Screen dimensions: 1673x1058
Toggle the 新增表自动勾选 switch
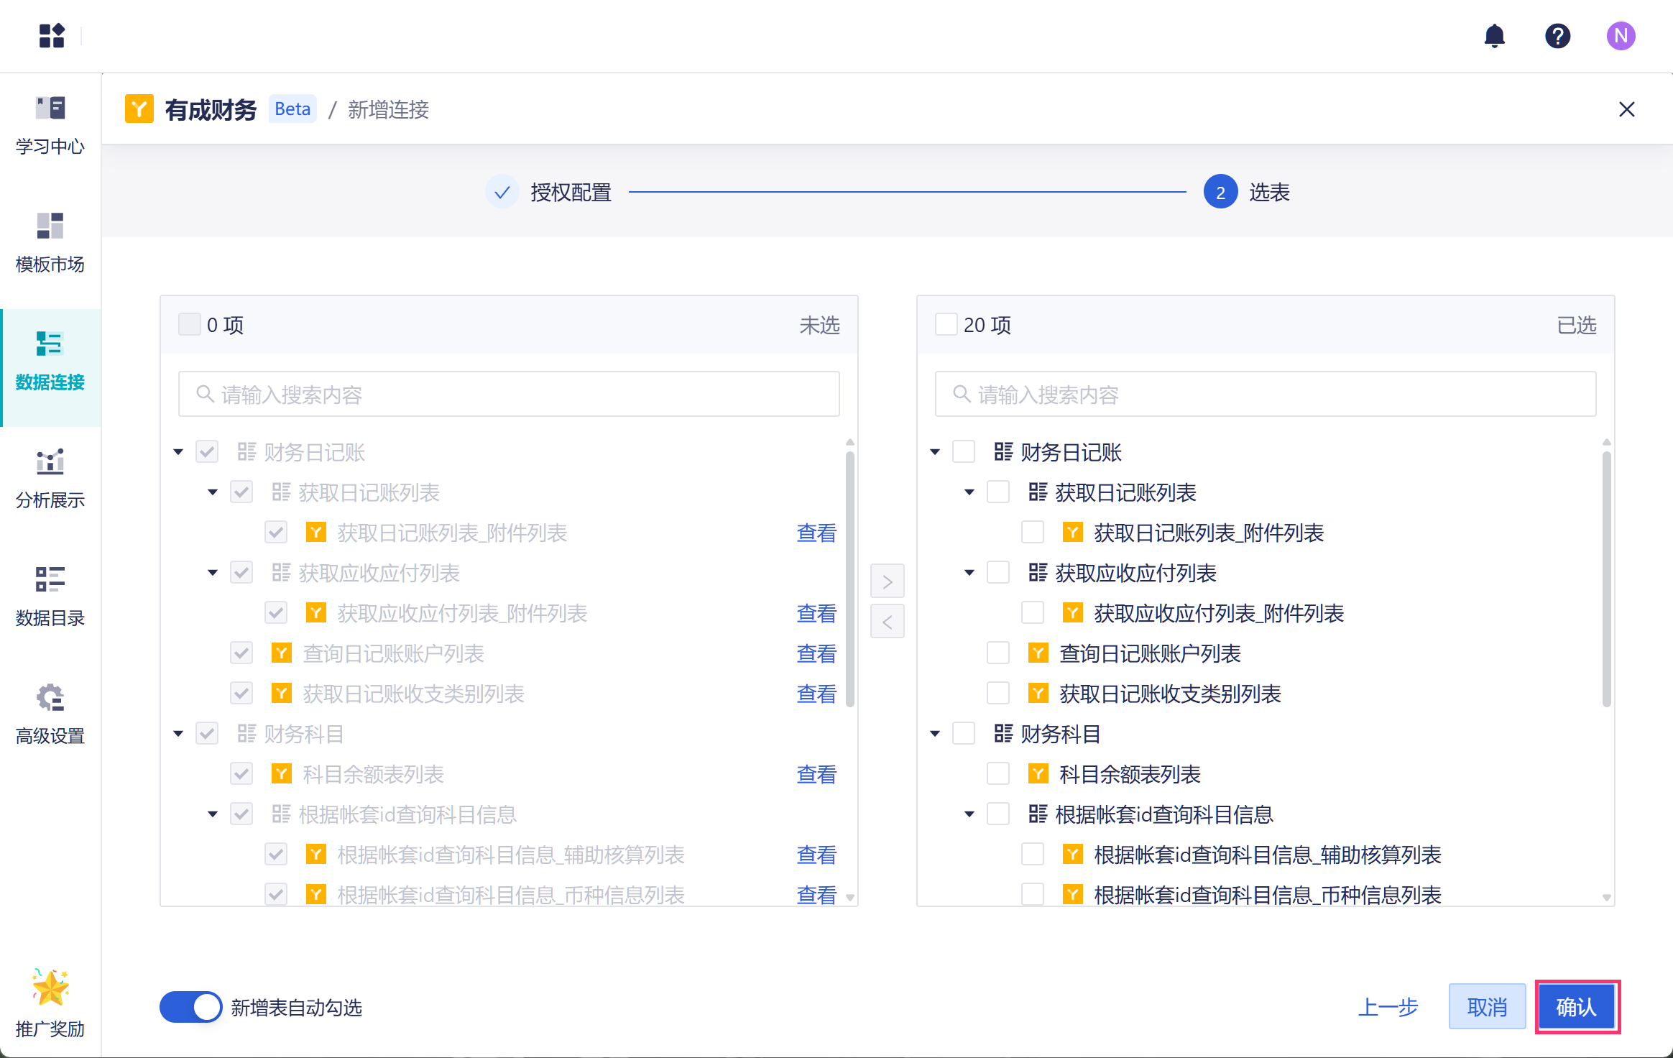(x=191, y=1007)
